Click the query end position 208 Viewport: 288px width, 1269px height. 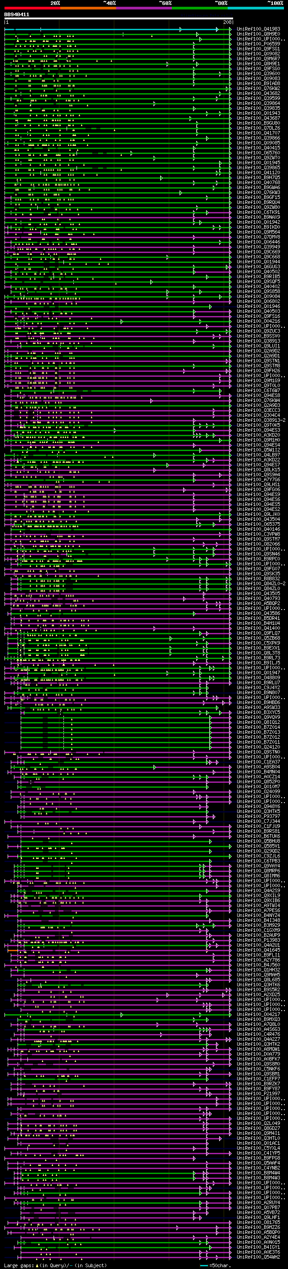[x=227, y=22]
